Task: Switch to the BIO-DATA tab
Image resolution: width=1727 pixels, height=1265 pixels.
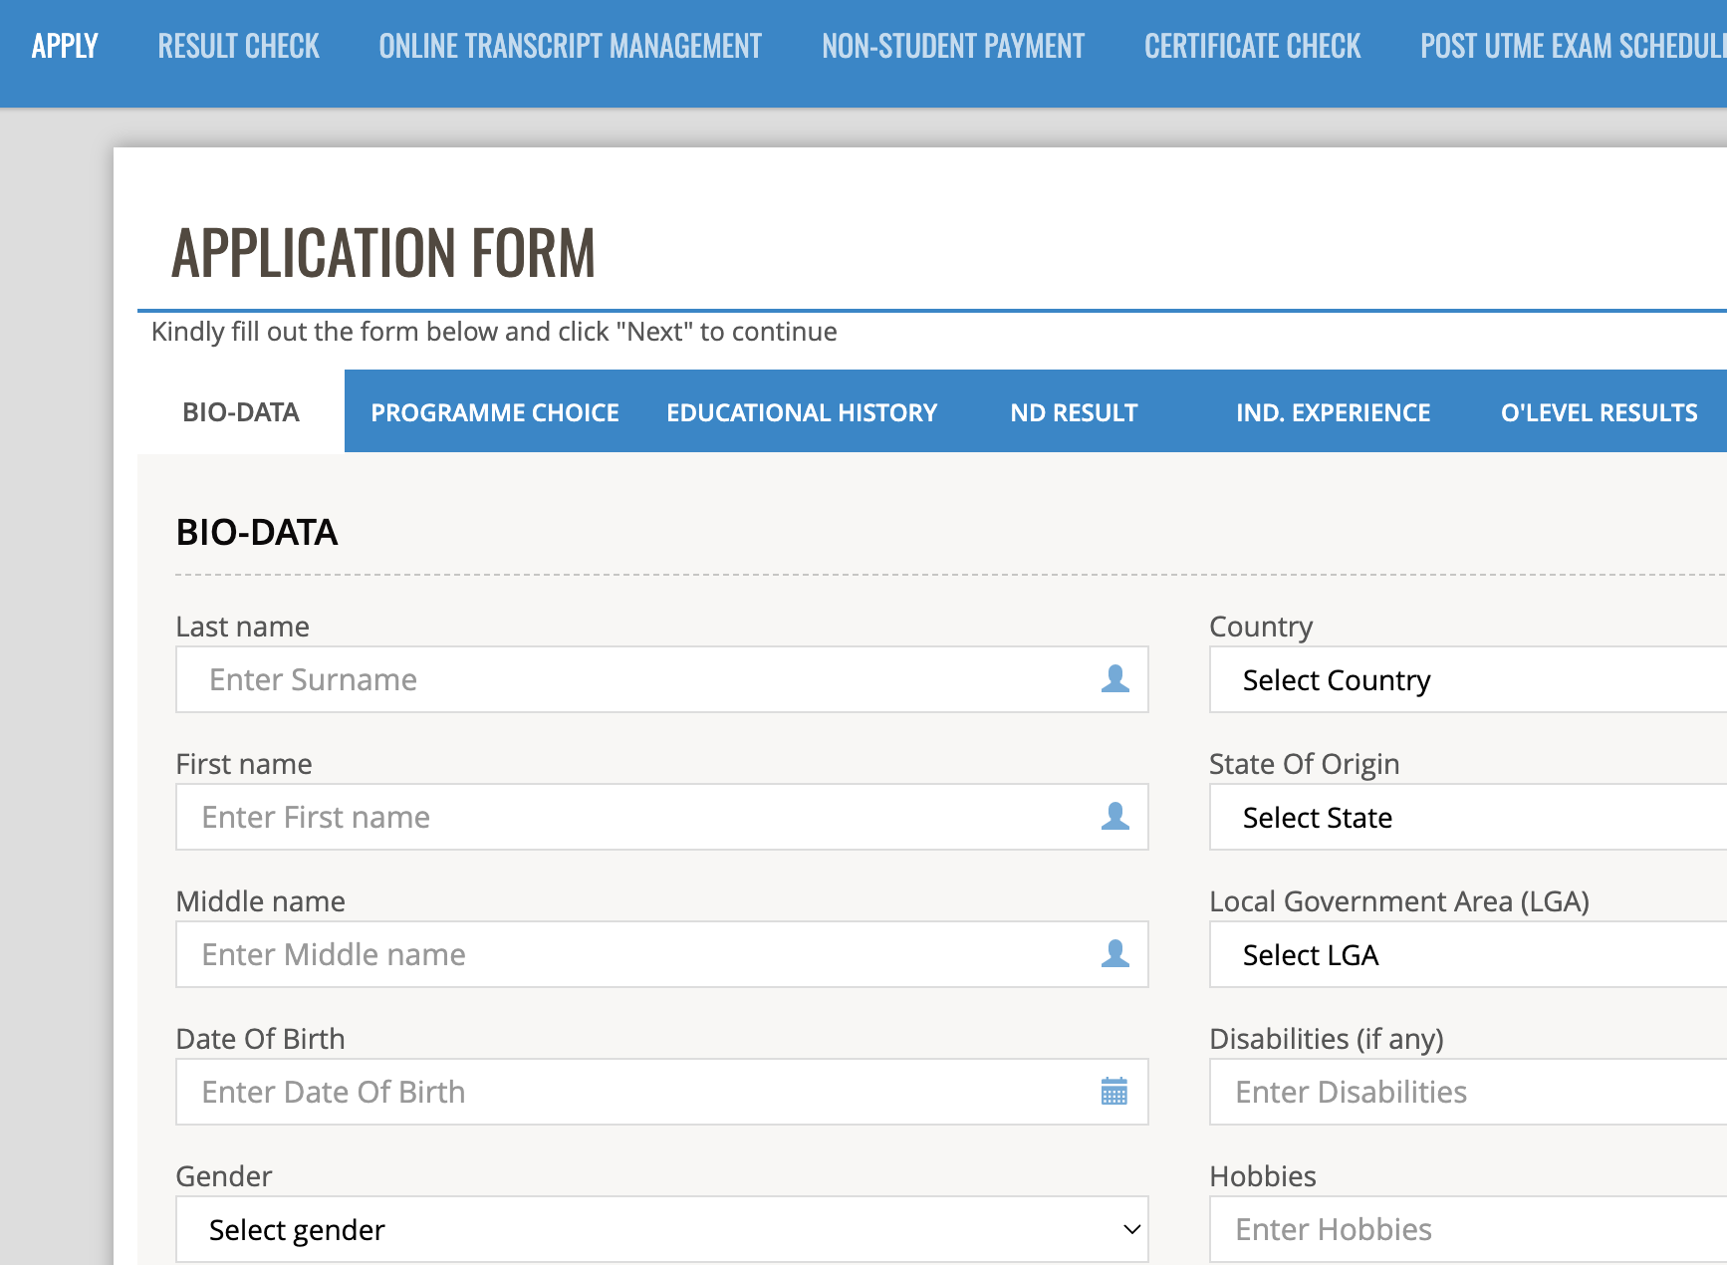Action: coord(241,411)
